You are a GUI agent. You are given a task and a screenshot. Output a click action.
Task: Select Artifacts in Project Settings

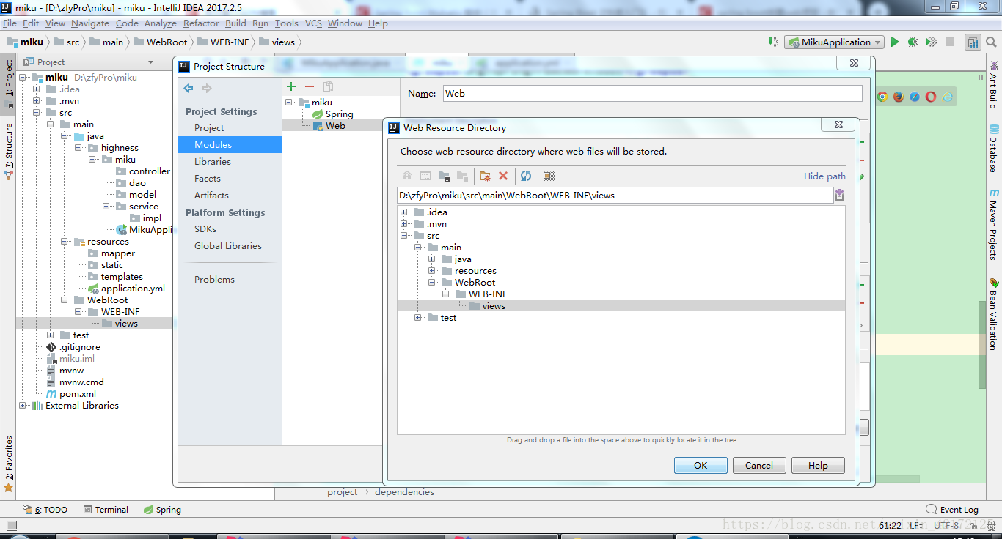tap(211, 196)
